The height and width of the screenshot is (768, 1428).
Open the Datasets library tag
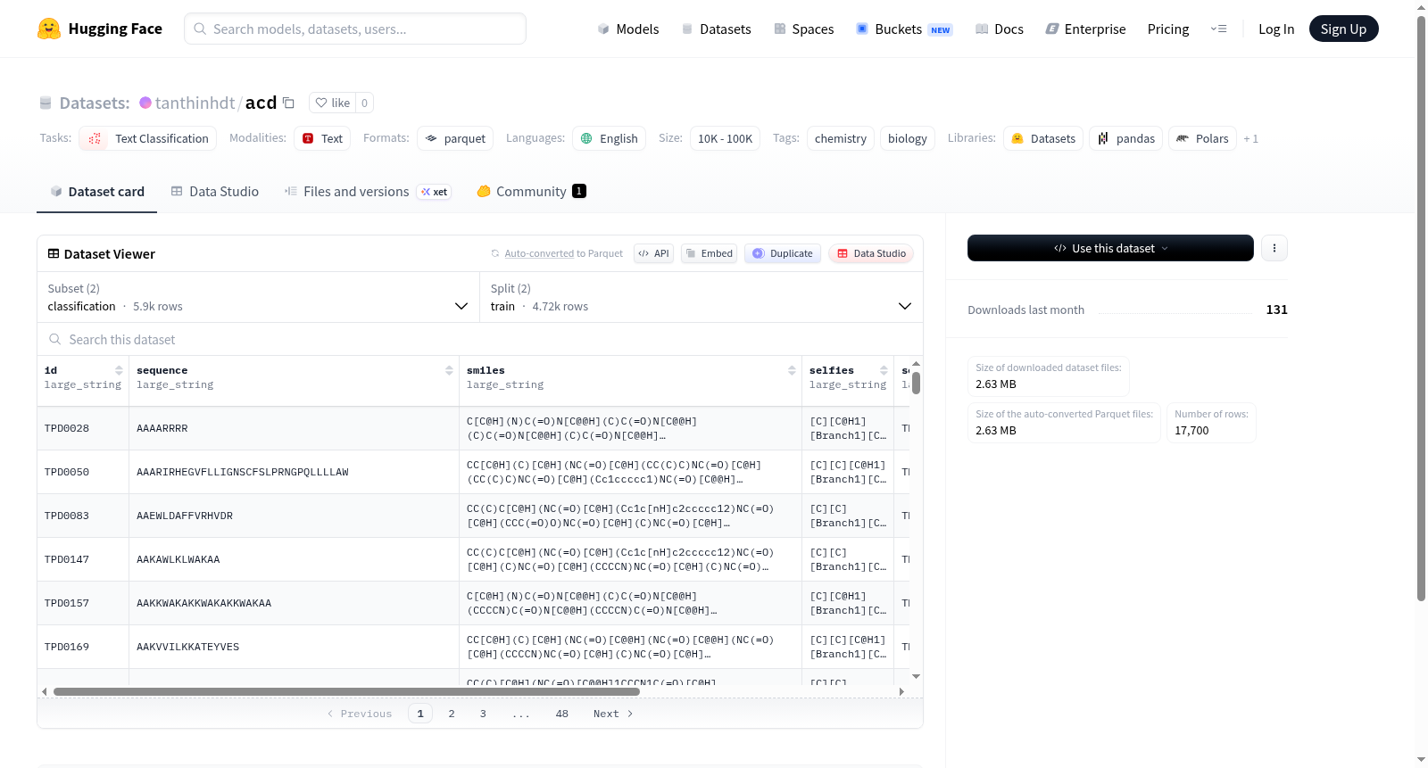[x=1043, y=138]
